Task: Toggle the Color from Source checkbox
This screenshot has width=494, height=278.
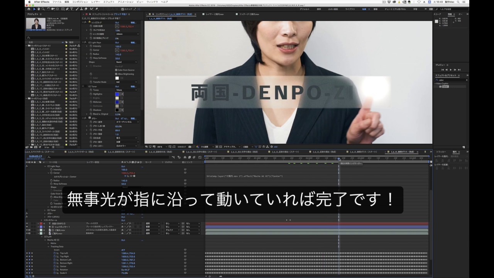Action: pyautogui.click(x=116, y=70)
